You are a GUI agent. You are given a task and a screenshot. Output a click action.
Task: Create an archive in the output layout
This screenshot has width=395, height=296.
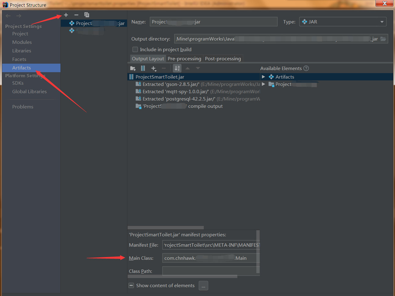coord(143,69)
